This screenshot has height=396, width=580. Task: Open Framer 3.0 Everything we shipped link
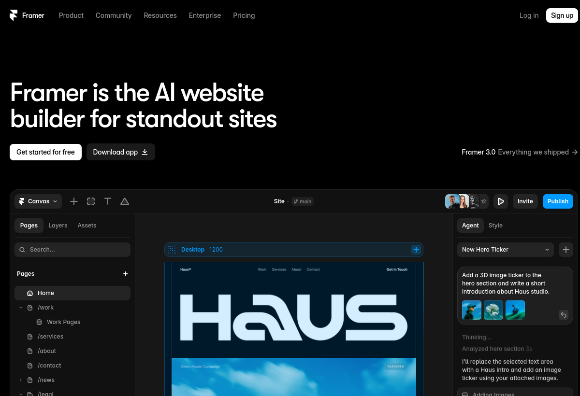coord(520,152)
